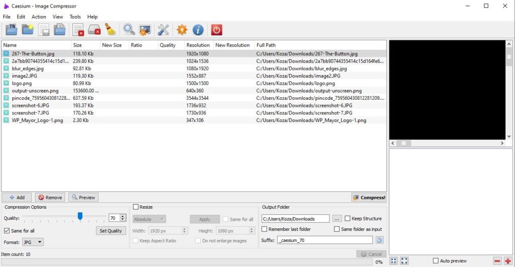
Task: Click the icon beside blur_edges.jpg row
Action: click(x=6, y=68)
